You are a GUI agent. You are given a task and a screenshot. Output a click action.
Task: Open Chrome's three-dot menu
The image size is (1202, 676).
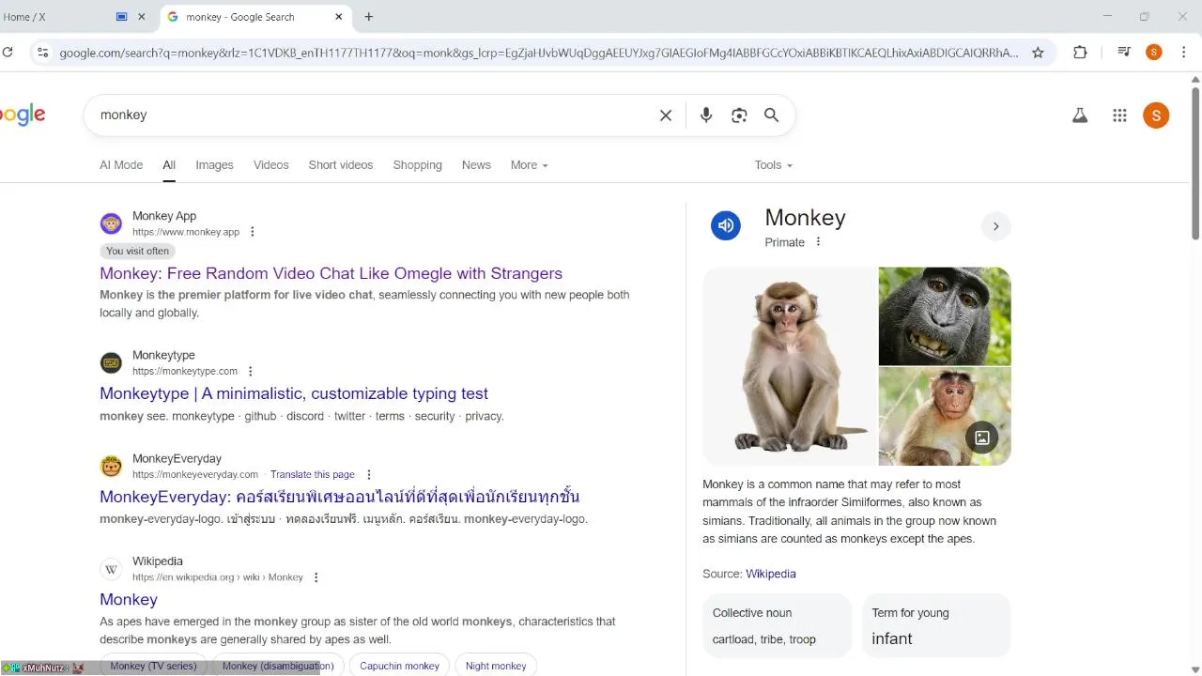[1185, 53]
